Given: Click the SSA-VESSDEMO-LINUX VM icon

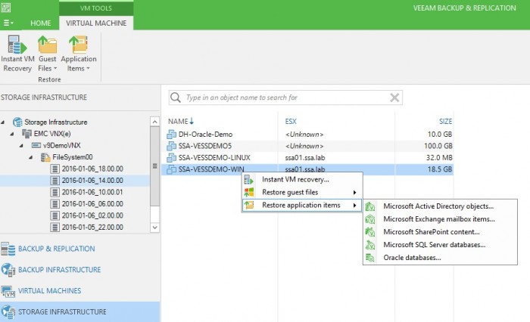Looking at the screenshot, I should click(171, 158).
